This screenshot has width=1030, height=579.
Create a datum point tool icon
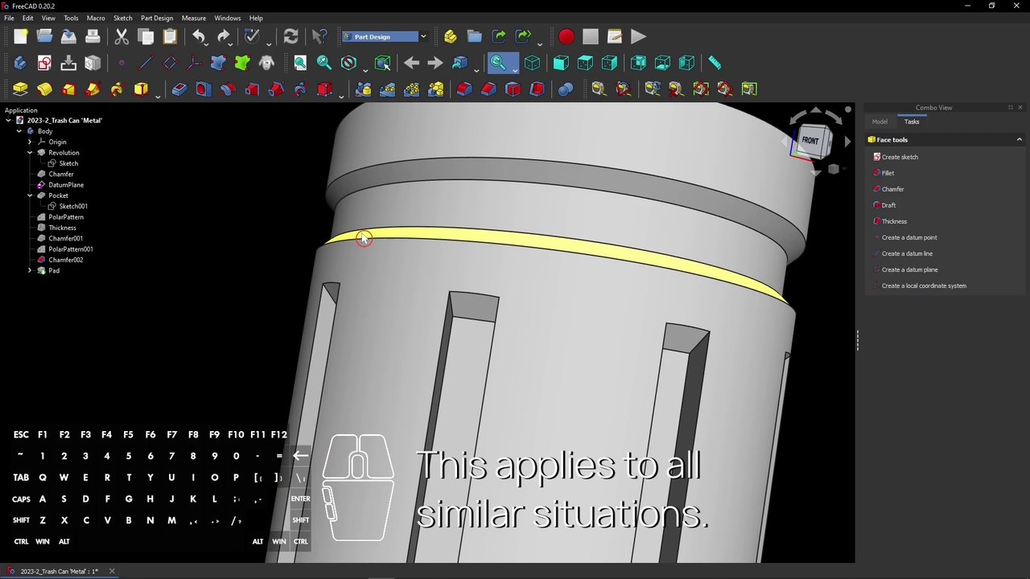coord(122,63)
